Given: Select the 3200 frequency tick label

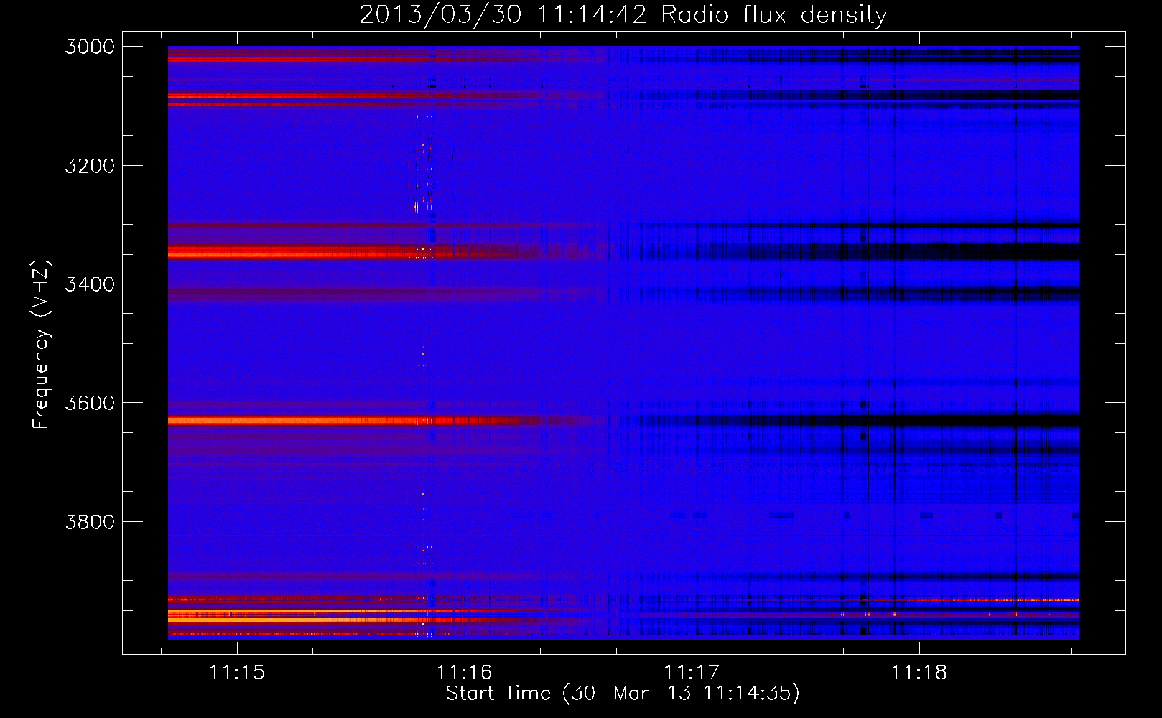Looking at the screenshot, I should (90, 166).
